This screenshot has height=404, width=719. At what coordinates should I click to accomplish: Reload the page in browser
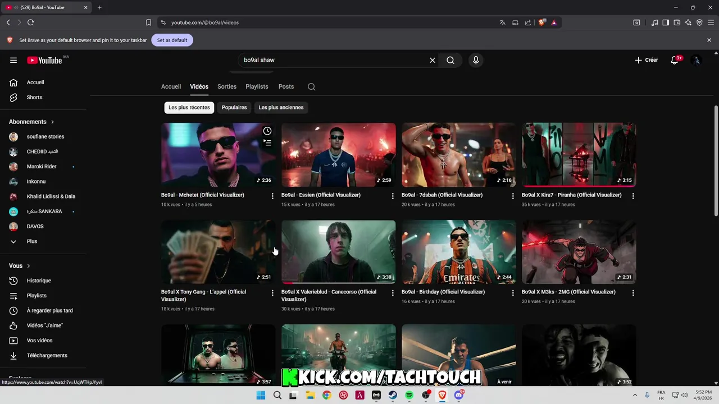coord(30,22)
